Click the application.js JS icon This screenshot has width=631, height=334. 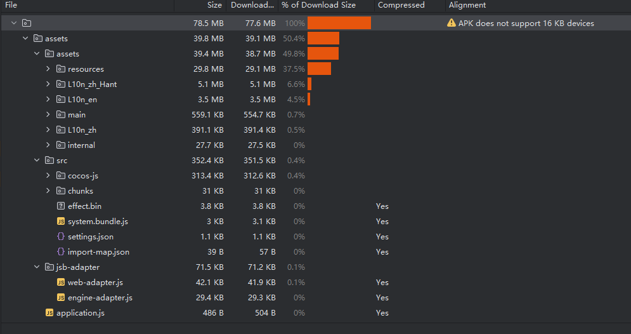pos(49,313)
